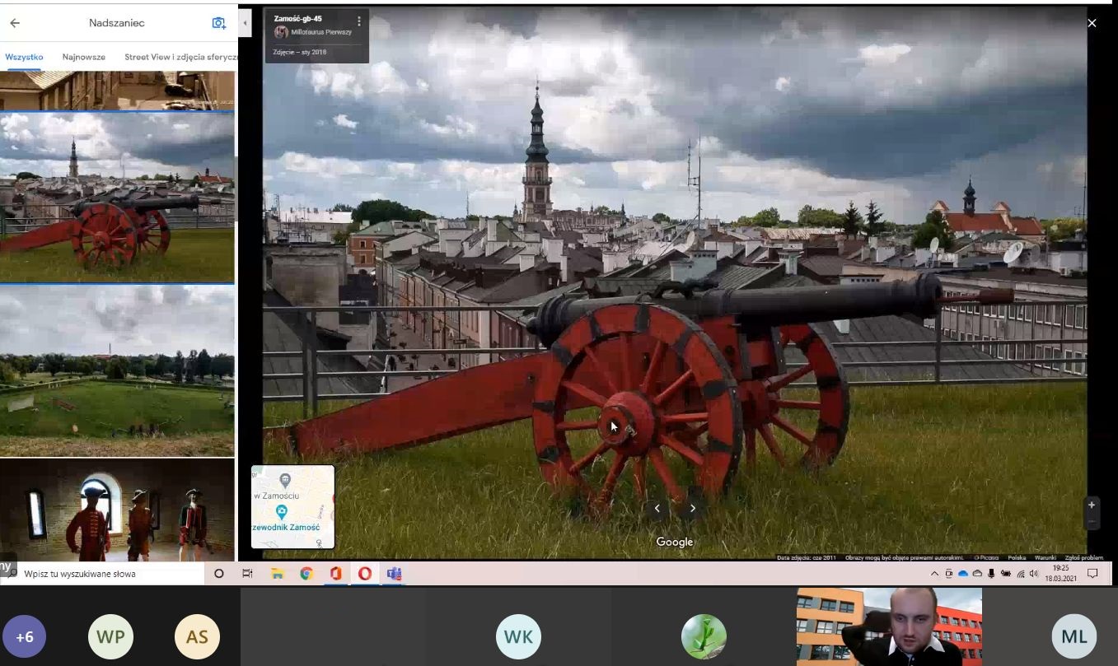Switch to the Najnowsze tab
1118x666 pixels.
pos(84,58)
